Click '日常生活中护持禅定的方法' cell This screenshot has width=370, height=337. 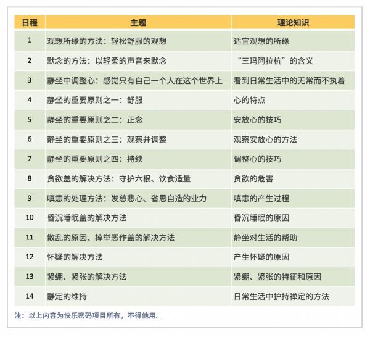click(293, 296)
